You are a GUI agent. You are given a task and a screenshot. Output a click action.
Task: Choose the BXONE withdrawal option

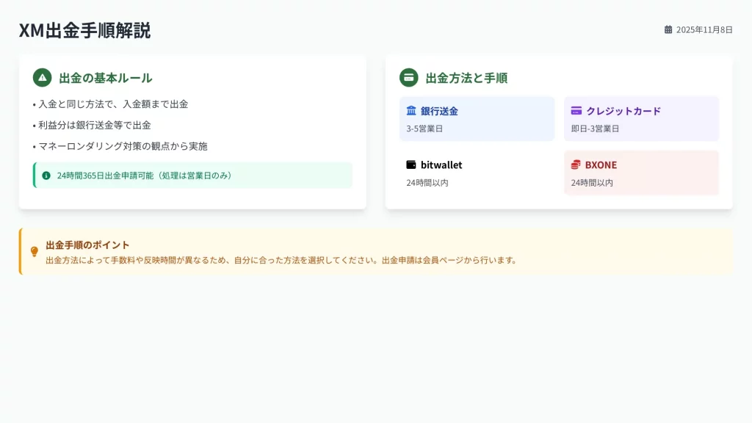point(641,173)
